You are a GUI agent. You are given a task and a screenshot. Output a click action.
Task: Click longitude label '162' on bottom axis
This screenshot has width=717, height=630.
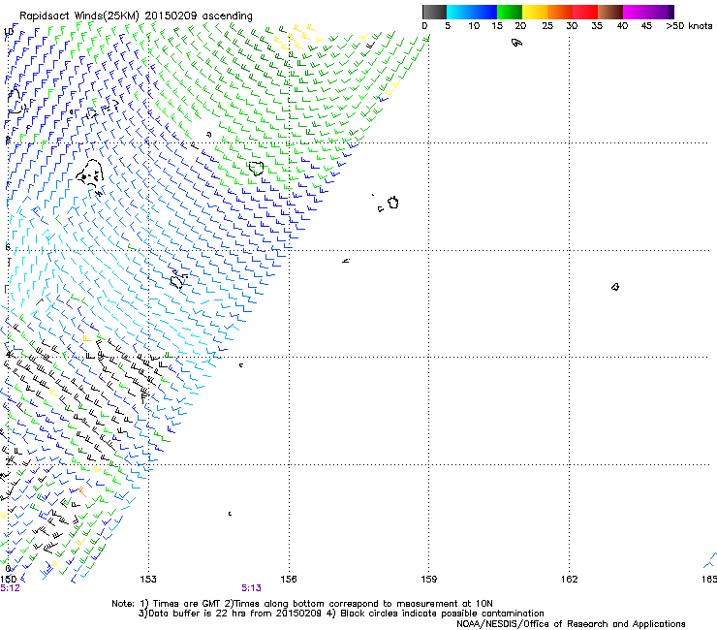tap(570, 579)
